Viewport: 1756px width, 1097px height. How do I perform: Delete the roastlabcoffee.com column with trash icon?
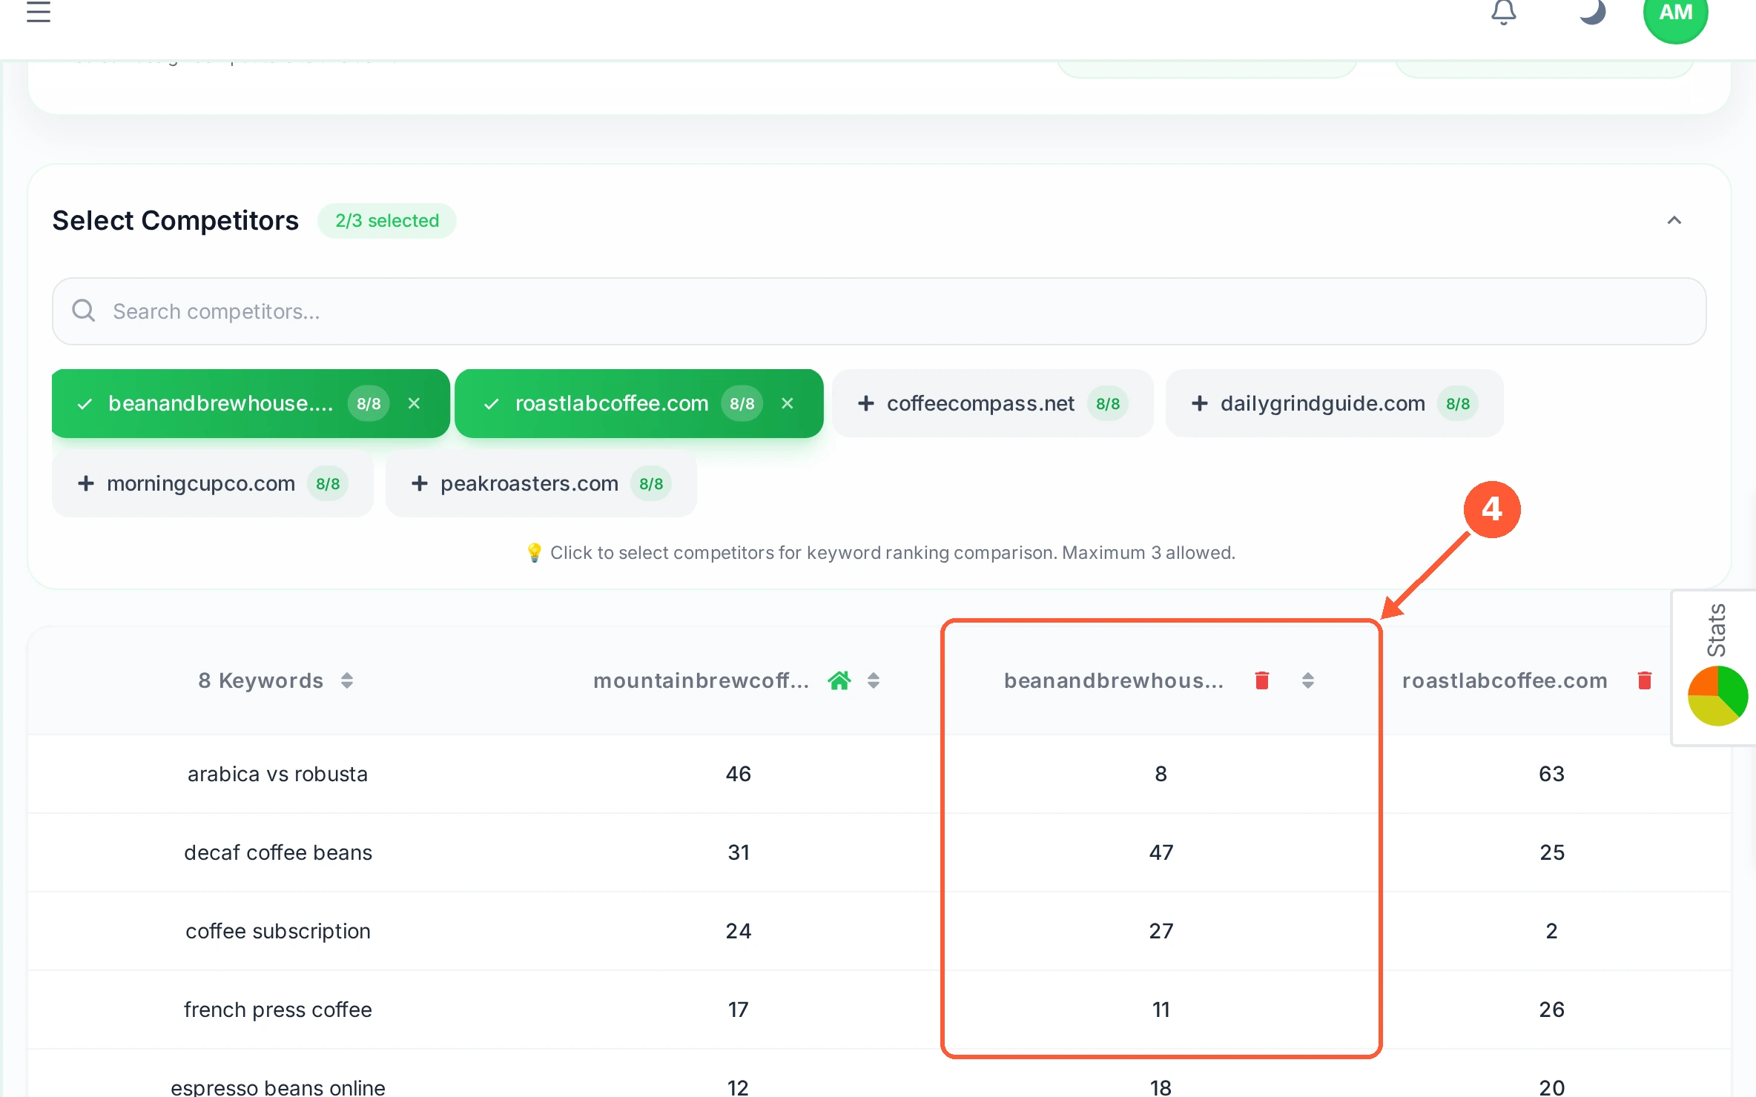click(1645, 680)
